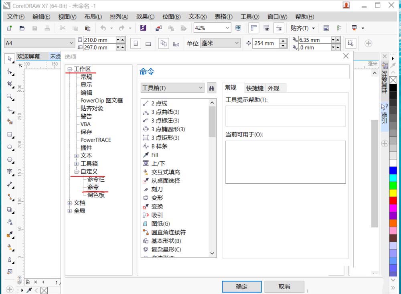Select the Zoom tool in toolbox
The image size is (401, 294).
pos(10,97)
